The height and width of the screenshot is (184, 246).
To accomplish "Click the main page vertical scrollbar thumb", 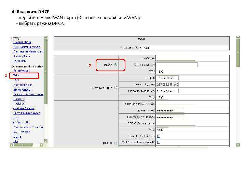I will (238, 53).
